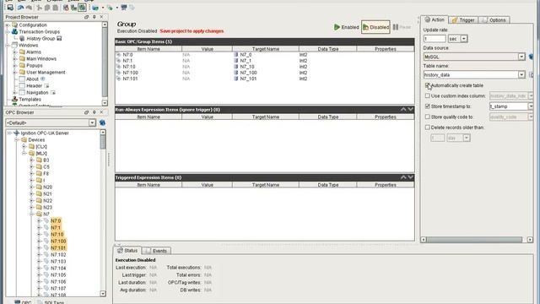Click up arrow on Triggered Expression header
The width and height of the screenshot is (540, 304).
pyautogui.click(x=403, y=177)
